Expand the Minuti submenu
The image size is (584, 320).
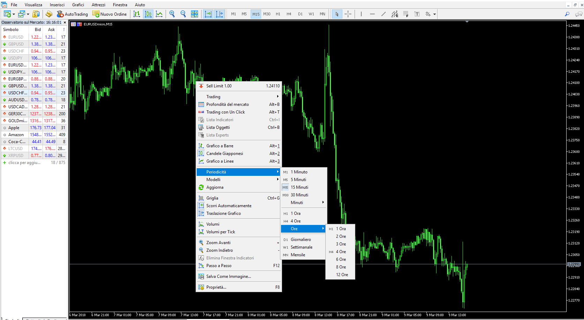[x=304, y=203]
